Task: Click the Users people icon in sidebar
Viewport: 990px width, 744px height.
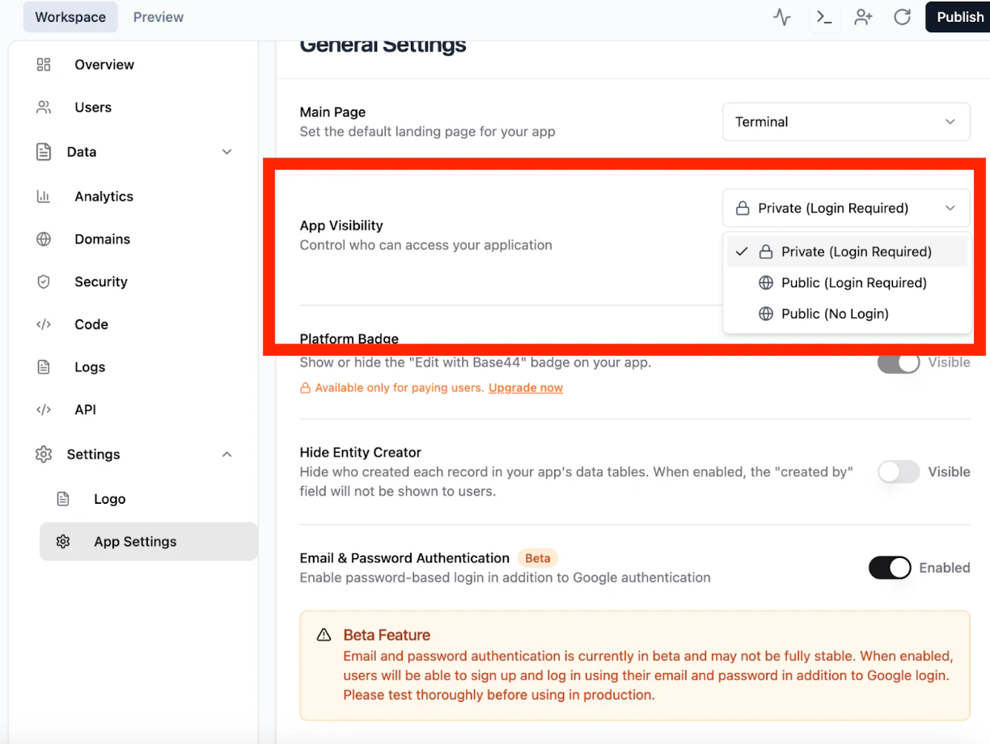Action: point(44,108)
